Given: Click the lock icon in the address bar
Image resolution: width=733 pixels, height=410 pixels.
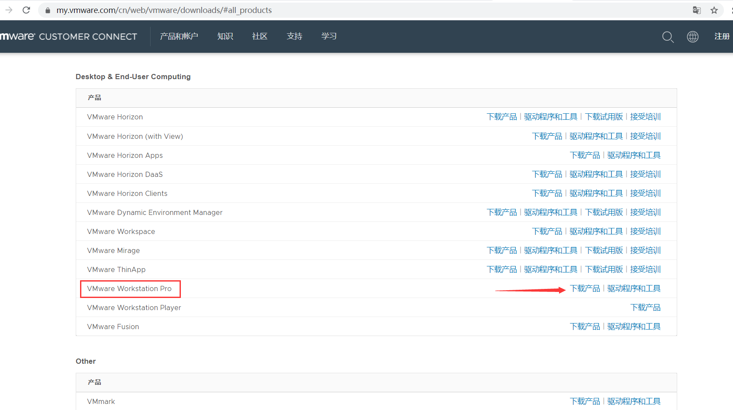Looking at the screenshot, I should pyautogui.click(x=48, y=10).
